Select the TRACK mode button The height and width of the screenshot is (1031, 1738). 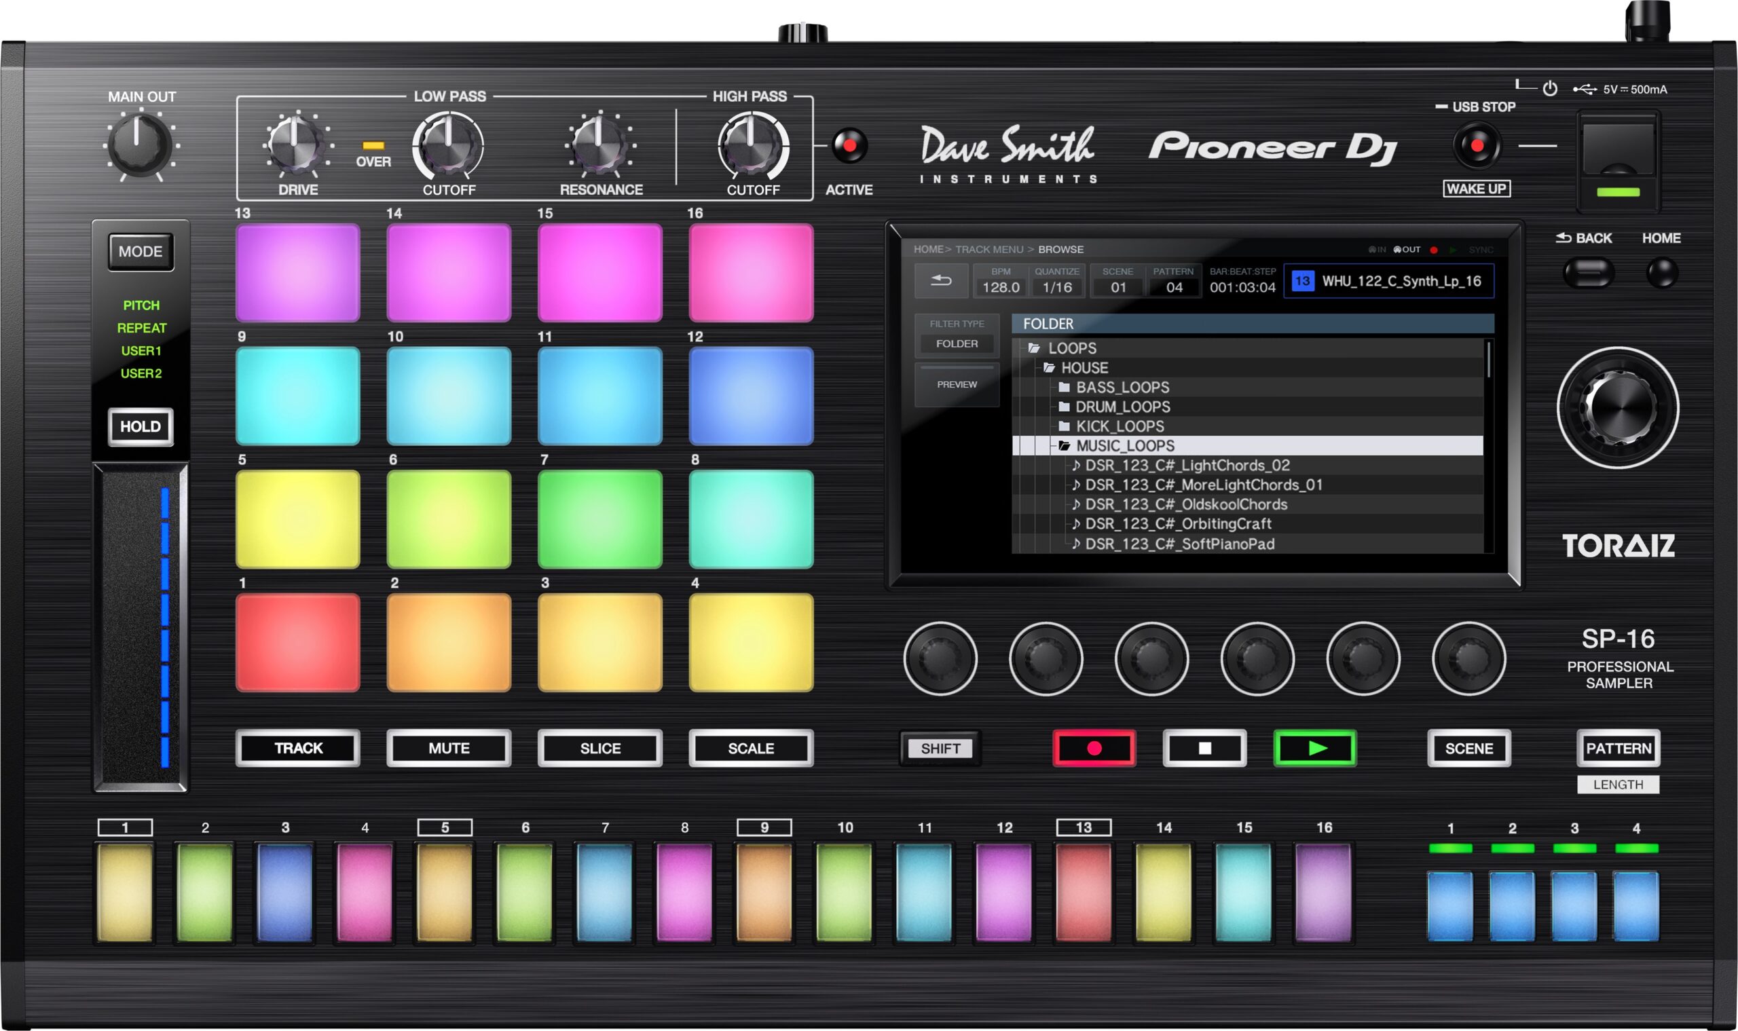click(298, 748)
